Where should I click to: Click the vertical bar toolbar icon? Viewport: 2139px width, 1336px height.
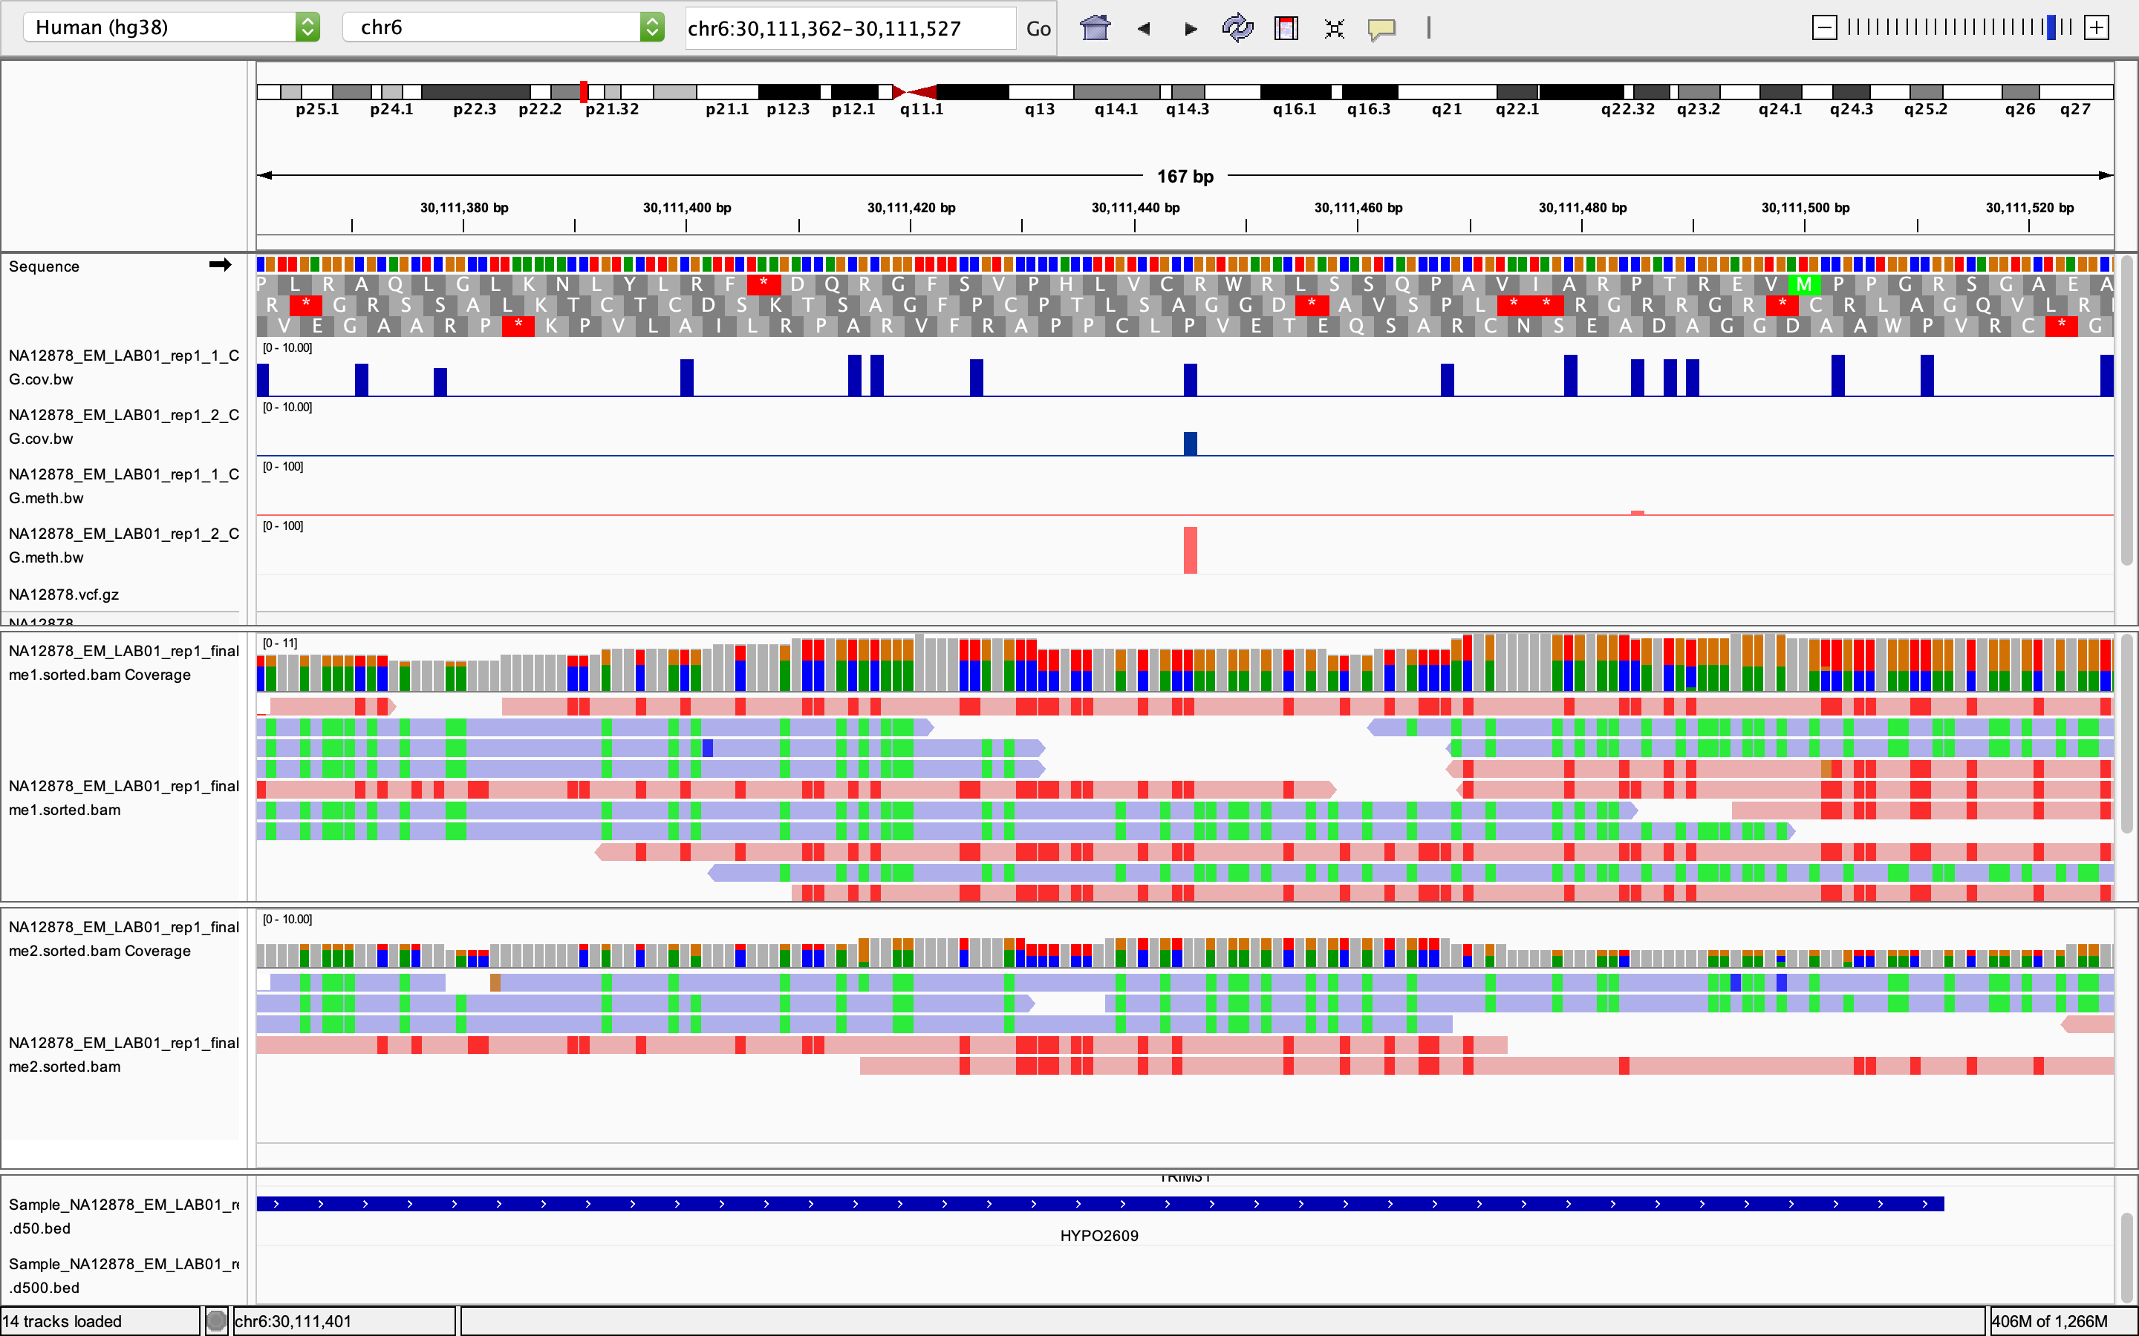[1428, 28]
